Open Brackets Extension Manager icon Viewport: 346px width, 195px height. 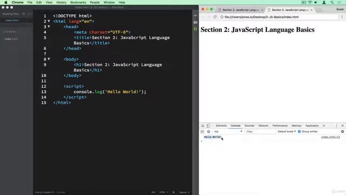(x=195, y=22)
